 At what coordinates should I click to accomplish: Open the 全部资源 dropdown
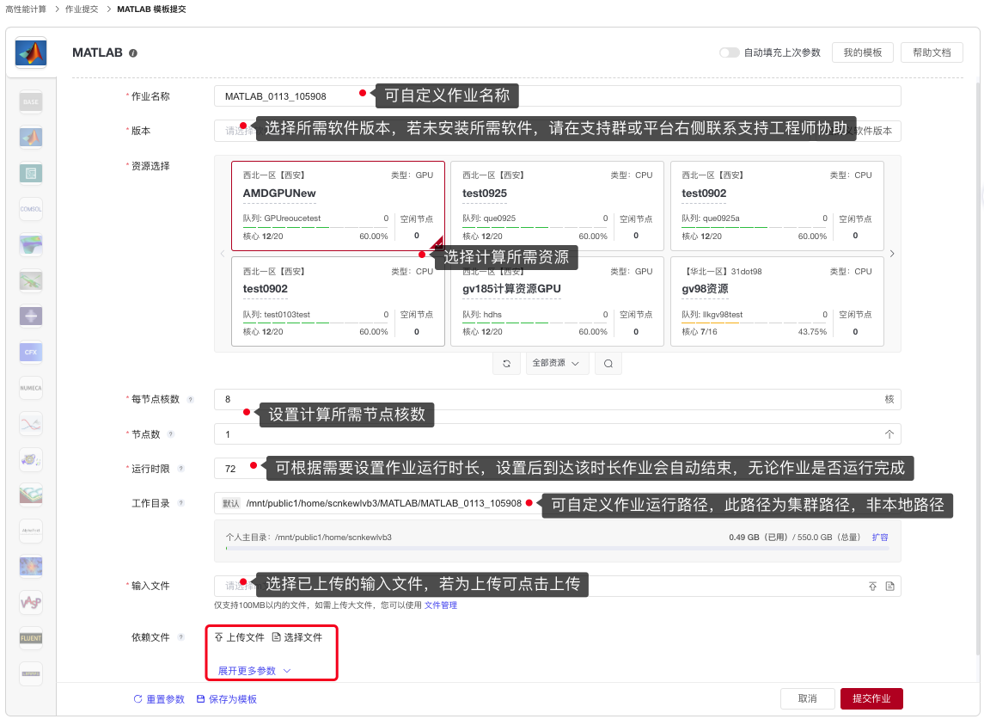click(x=556, y=363)
